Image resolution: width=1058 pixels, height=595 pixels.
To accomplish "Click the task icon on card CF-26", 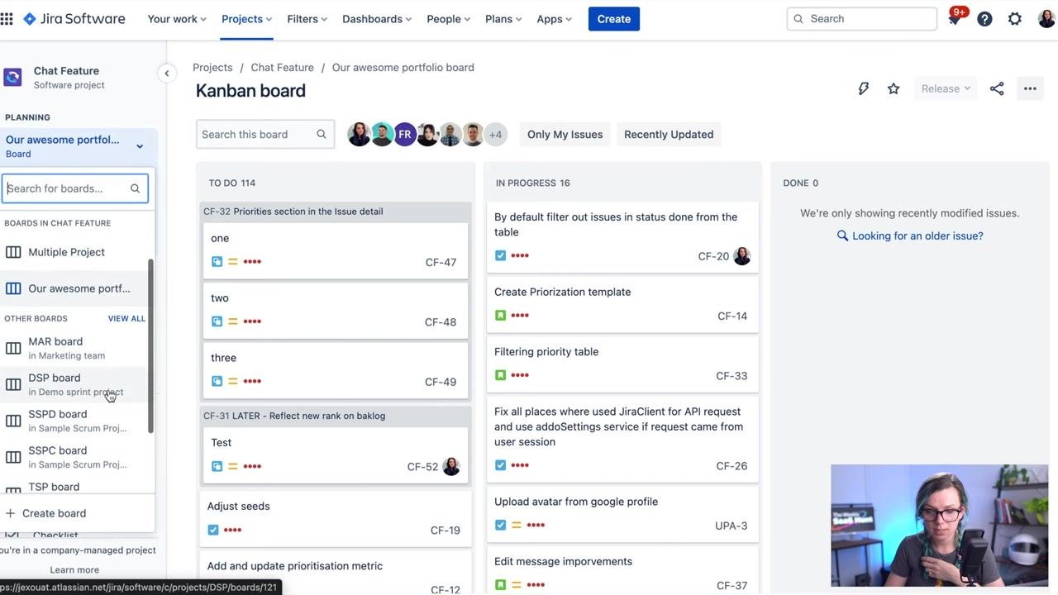I will coord(500,465).
